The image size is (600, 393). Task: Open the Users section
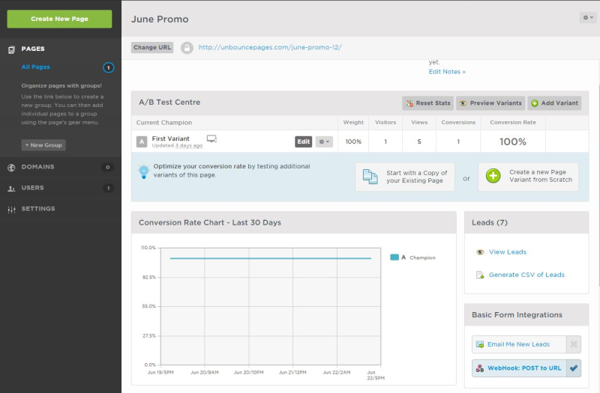[x=32, y=188]
